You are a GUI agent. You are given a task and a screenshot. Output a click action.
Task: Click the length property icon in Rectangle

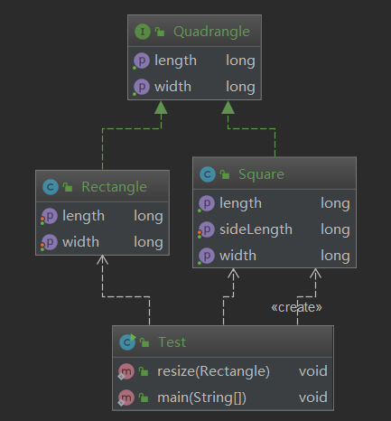point(49,216)
